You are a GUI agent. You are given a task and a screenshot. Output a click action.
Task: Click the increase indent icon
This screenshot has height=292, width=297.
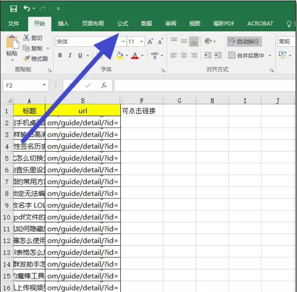[x=218, y=55]
